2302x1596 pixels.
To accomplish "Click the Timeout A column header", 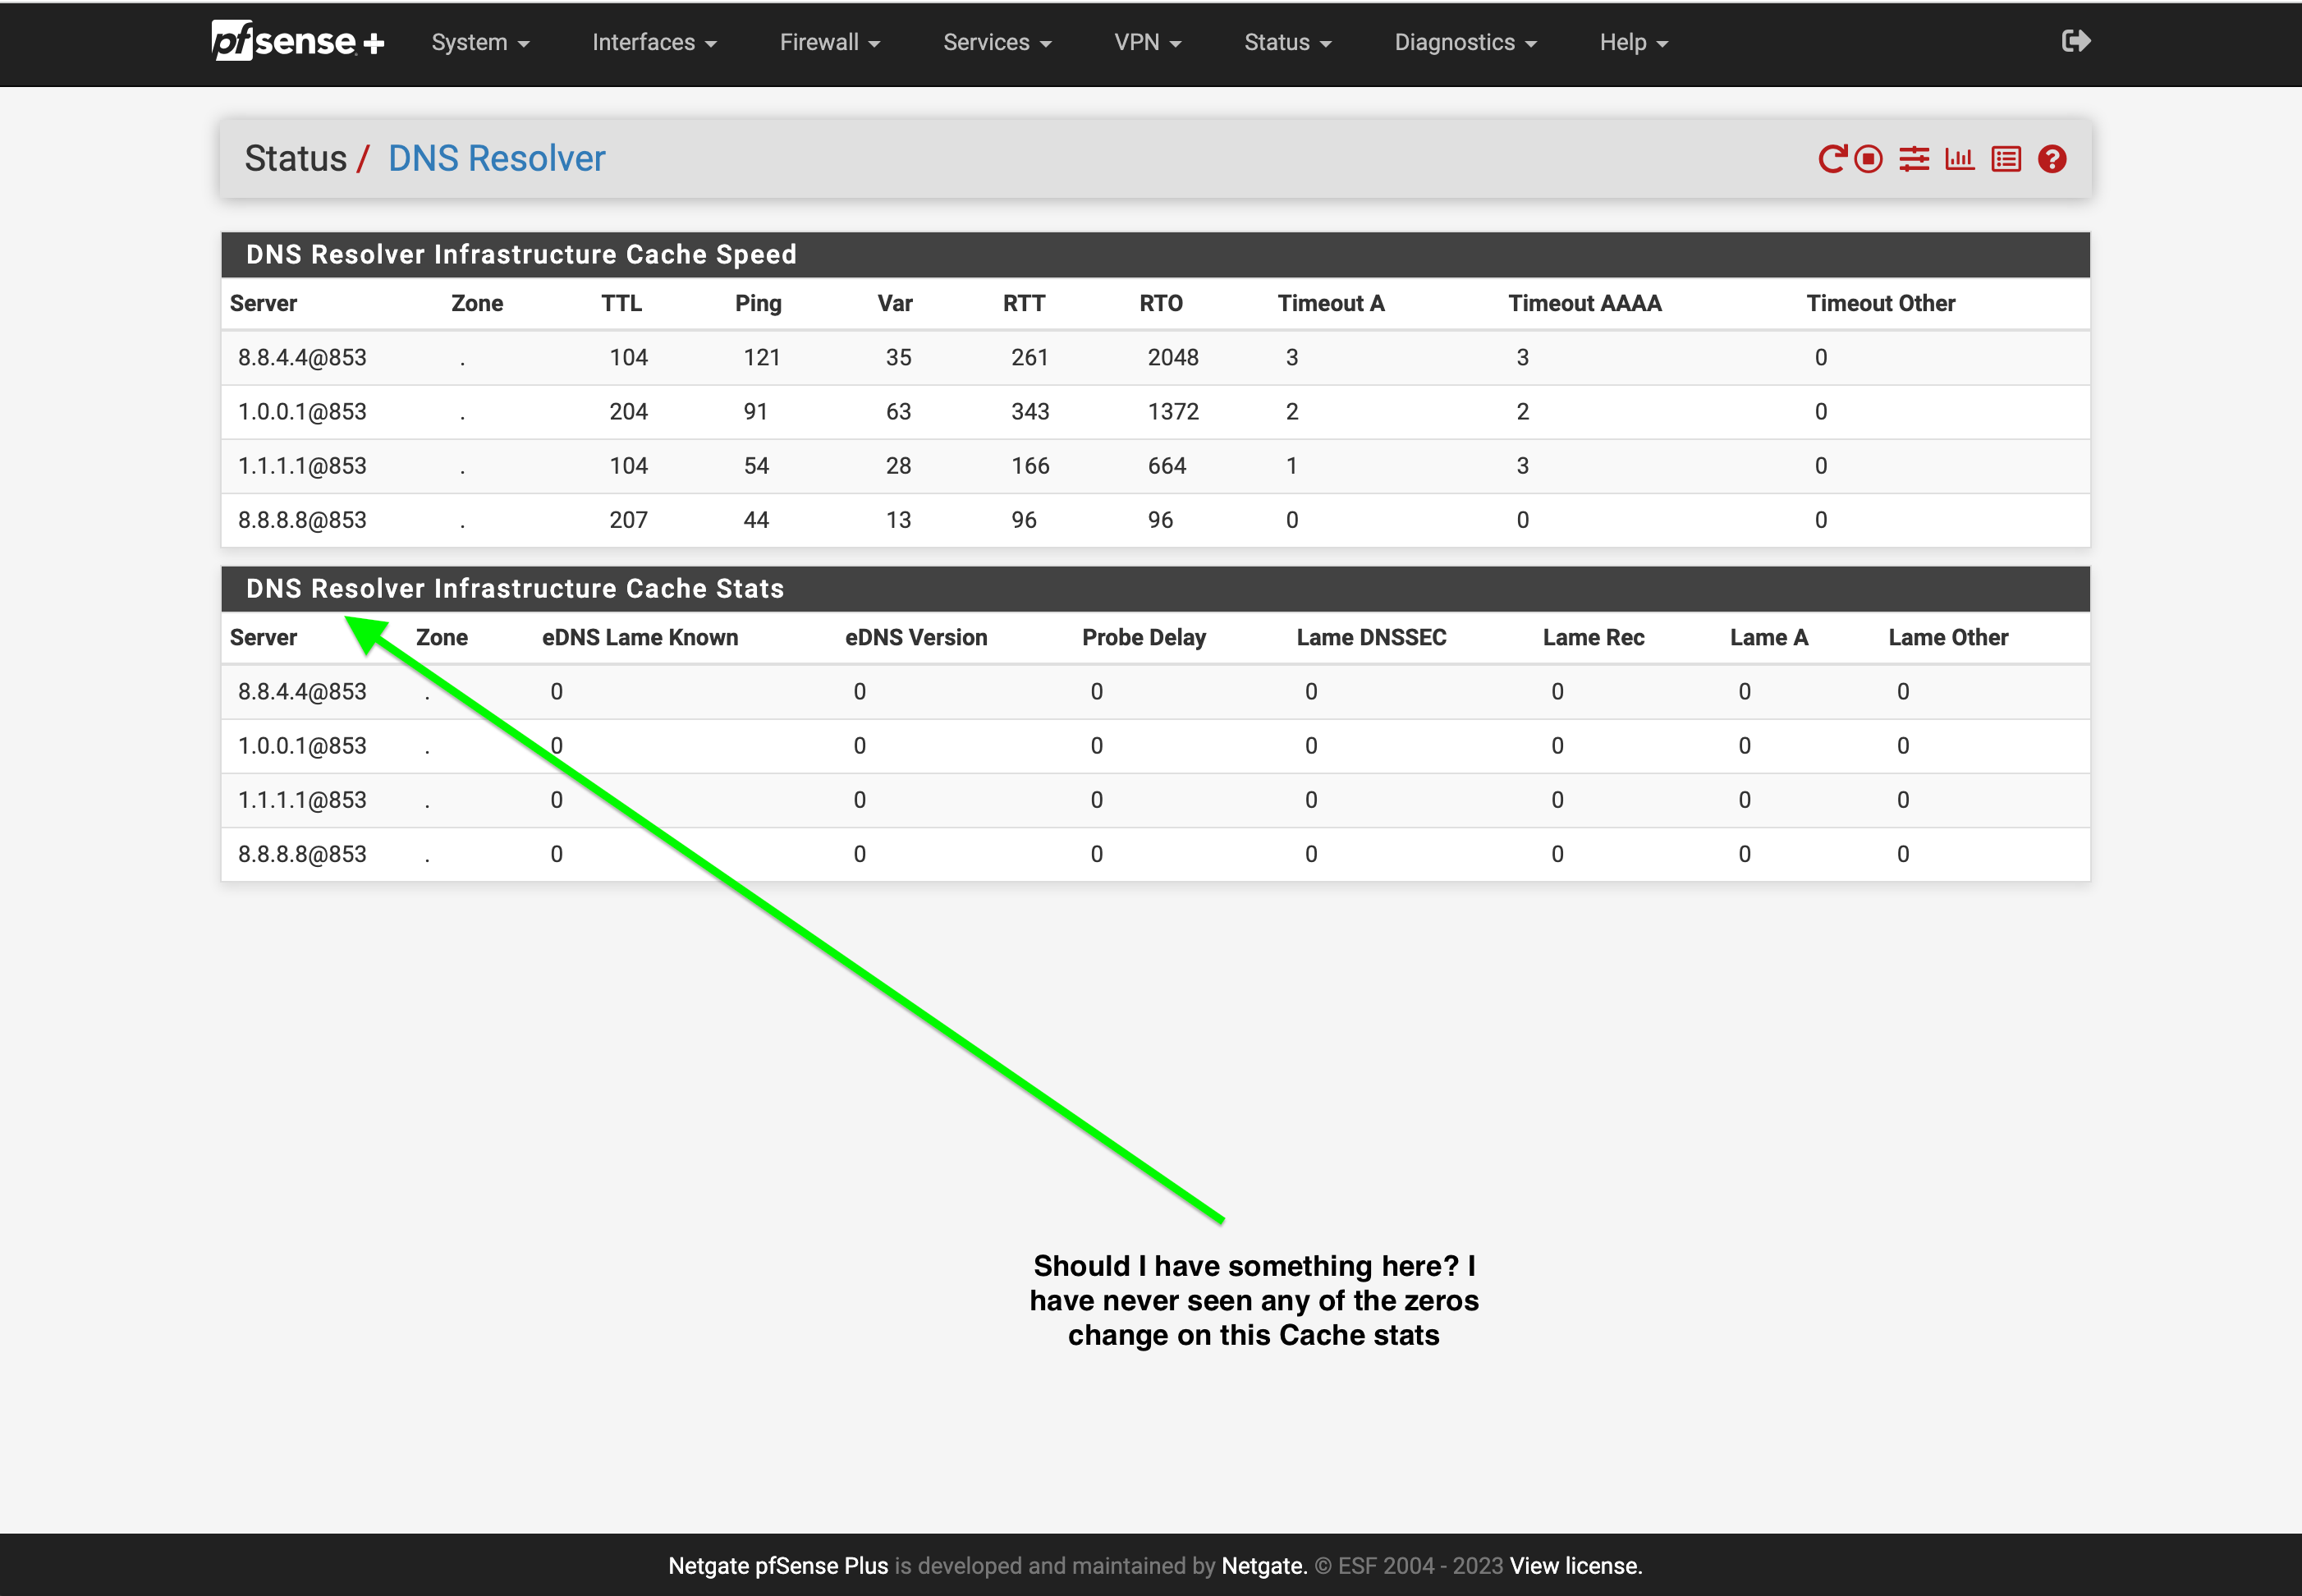I will tap(1331, 303).
